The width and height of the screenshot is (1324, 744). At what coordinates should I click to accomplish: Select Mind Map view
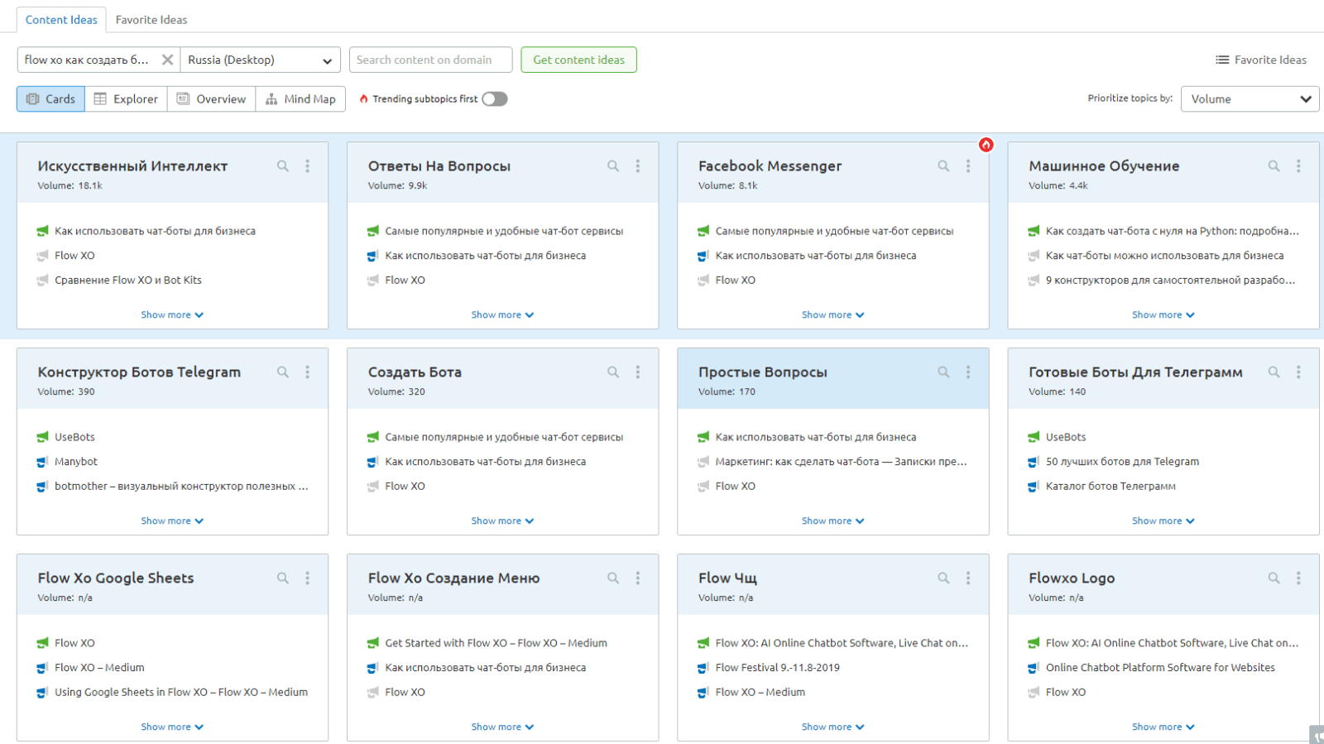(x=300, y=99)
